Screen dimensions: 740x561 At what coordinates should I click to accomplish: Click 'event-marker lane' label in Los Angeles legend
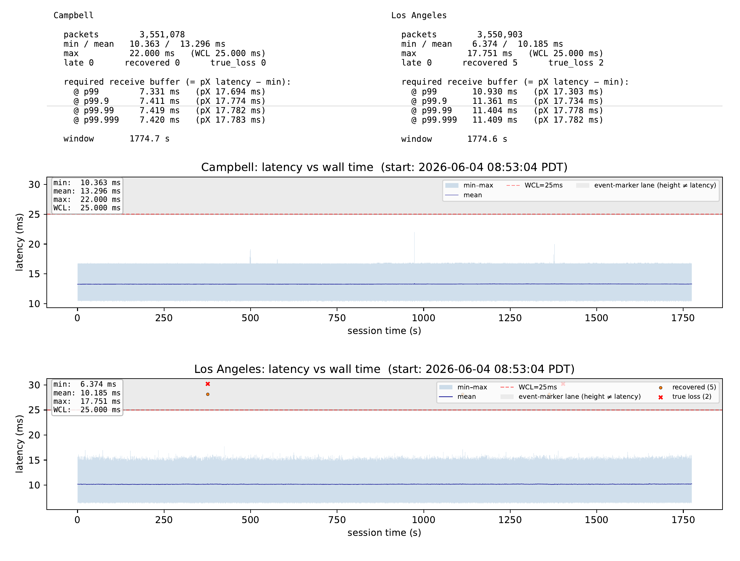580,397
